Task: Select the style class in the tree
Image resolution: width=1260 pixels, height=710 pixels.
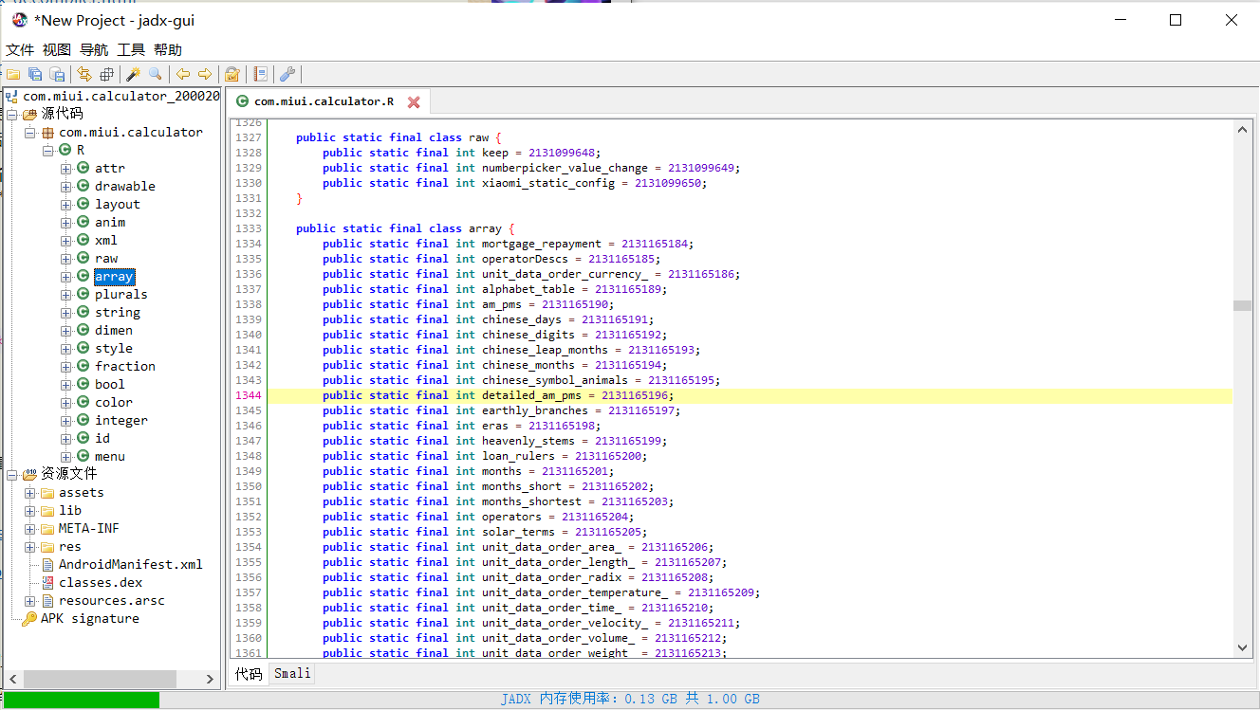Action: click(114, 348)
